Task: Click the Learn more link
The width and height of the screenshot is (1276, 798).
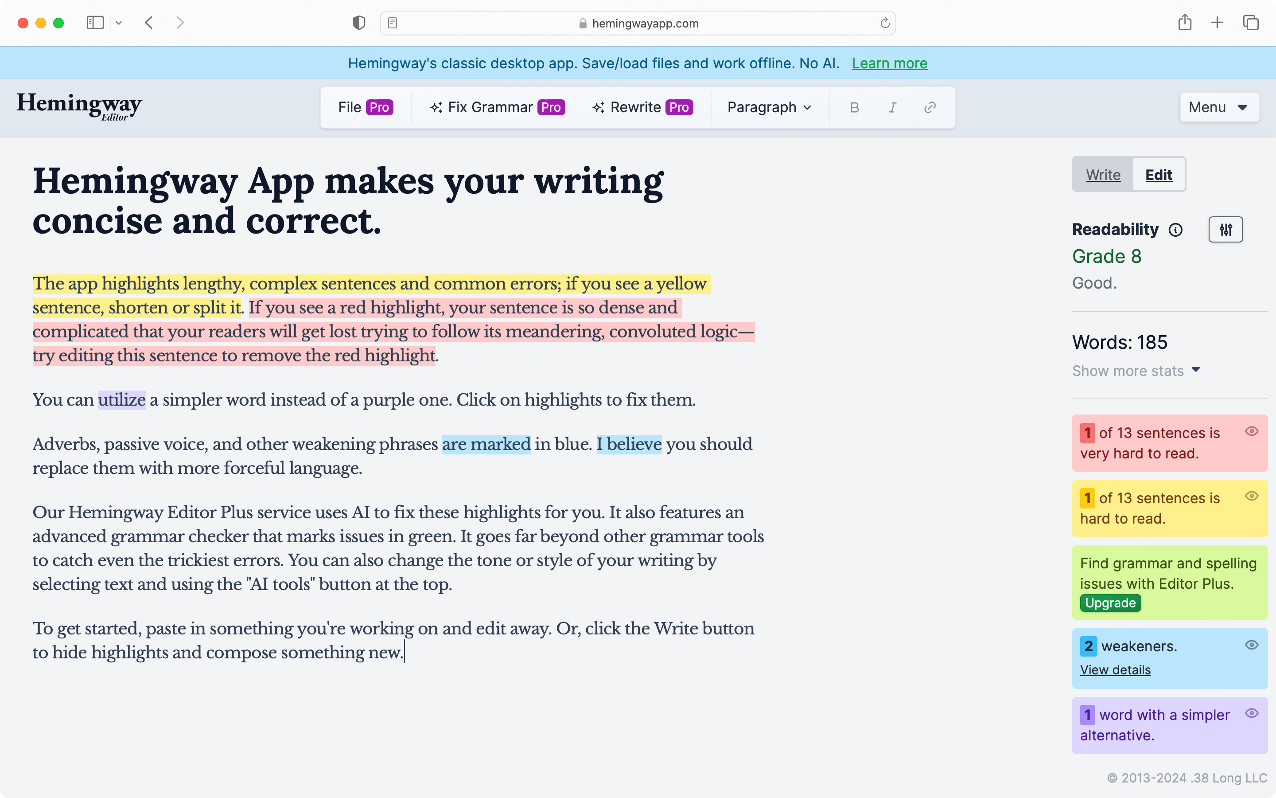Action: 889,63
